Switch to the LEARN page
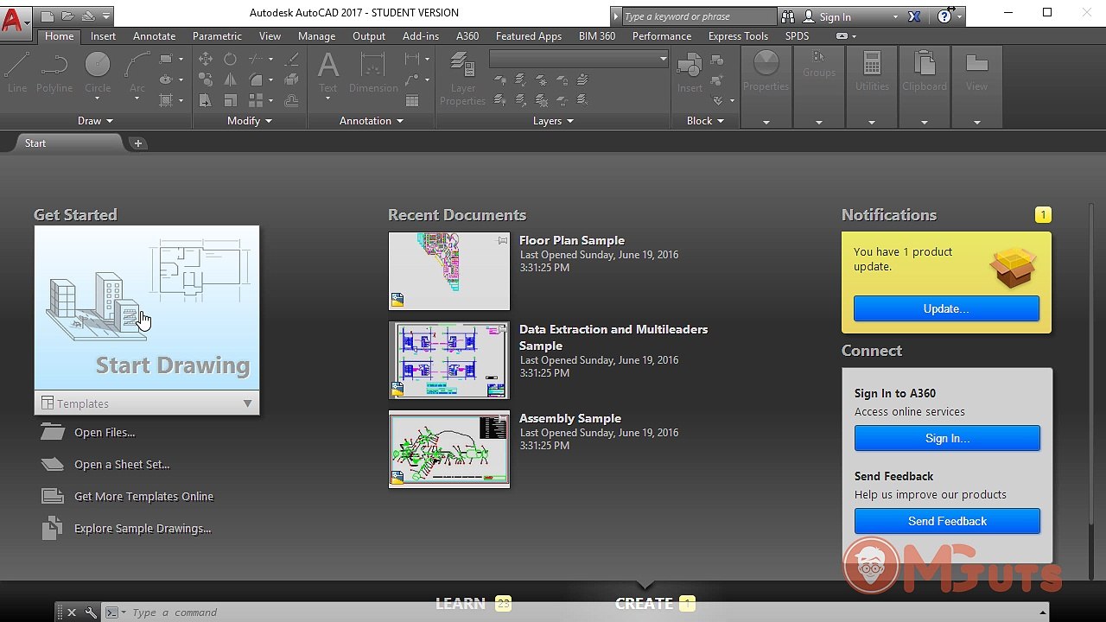Image resolution: width=1106 pixels, height=622 pixels. tap(461, 603)
